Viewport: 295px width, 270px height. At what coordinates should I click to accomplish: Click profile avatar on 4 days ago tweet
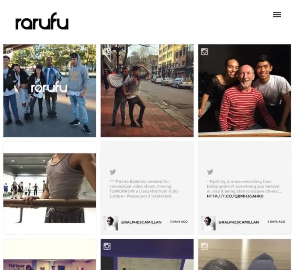point(208,223)
